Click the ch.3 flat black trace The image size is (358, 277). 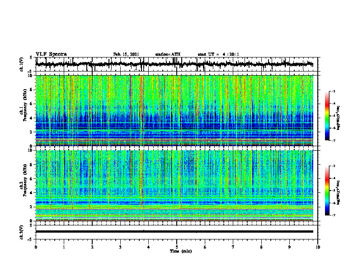pyautogui.click(x=174, y=232)
